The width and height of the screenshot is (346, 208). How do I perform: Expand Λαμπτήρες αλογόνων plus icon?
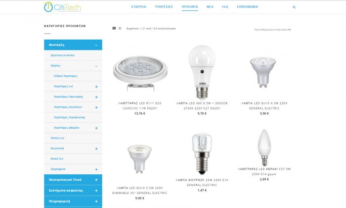coord(96,107)
